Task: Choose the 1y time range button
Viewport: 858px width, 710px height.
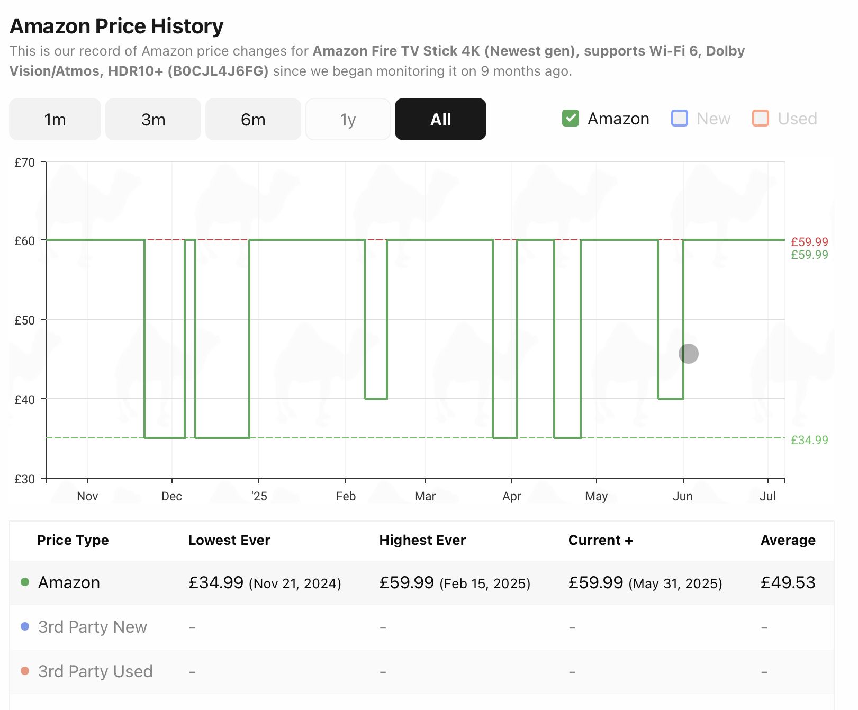Action: pyautogui.click(x=348, y=119)
